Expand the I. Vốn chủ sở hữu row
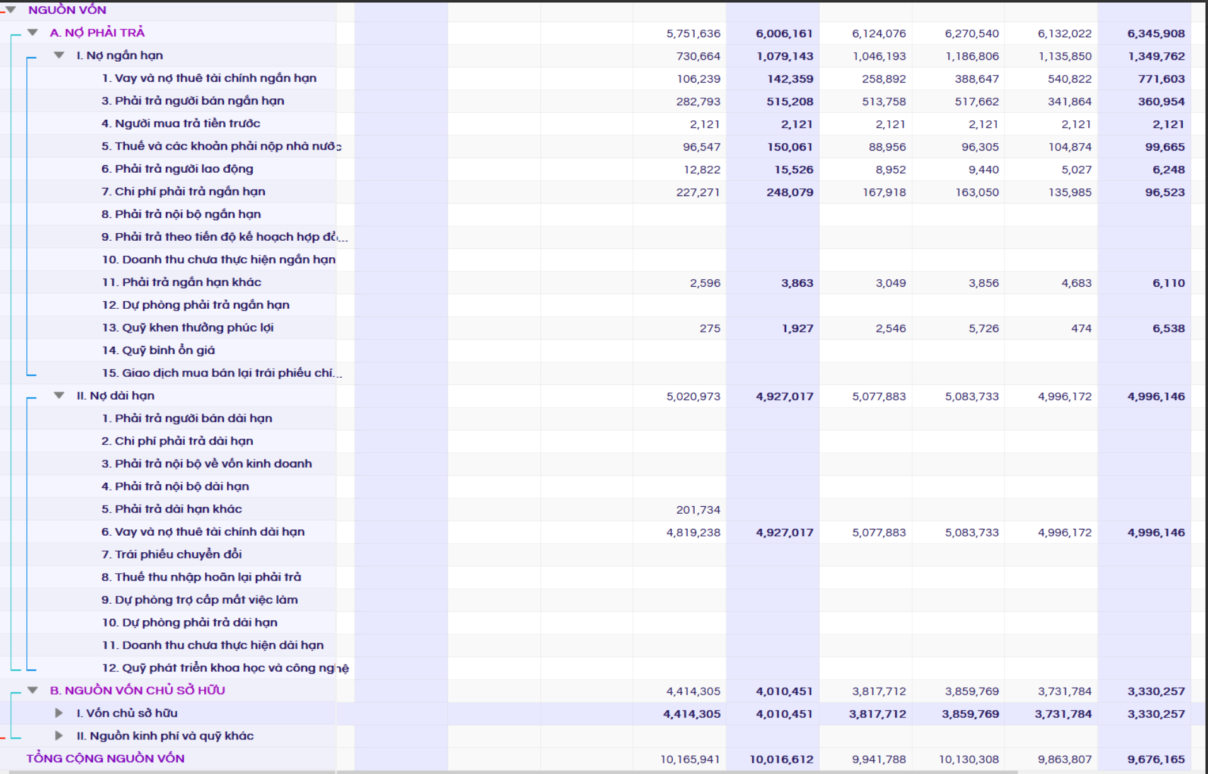Image resolution: width=1208 pixels, height=774 pixels. 59,713
